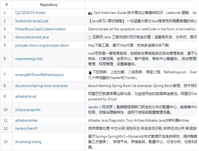Image resolution: width=199 pixels, height=151 pixels.
Task: Open the alibaba/arthas repository link
Action: pyautogui.click(x=26, y=120)
